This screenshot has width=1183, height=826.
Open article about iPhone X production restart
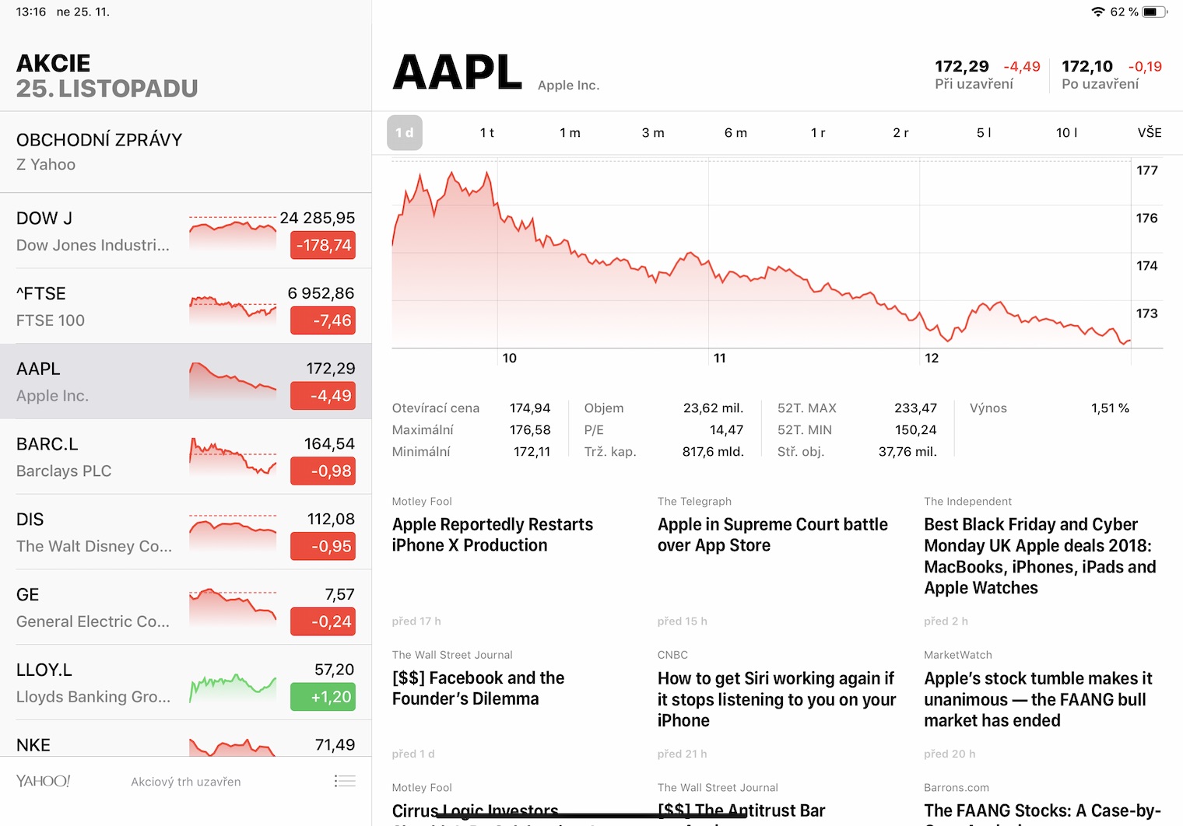[493, 535]
